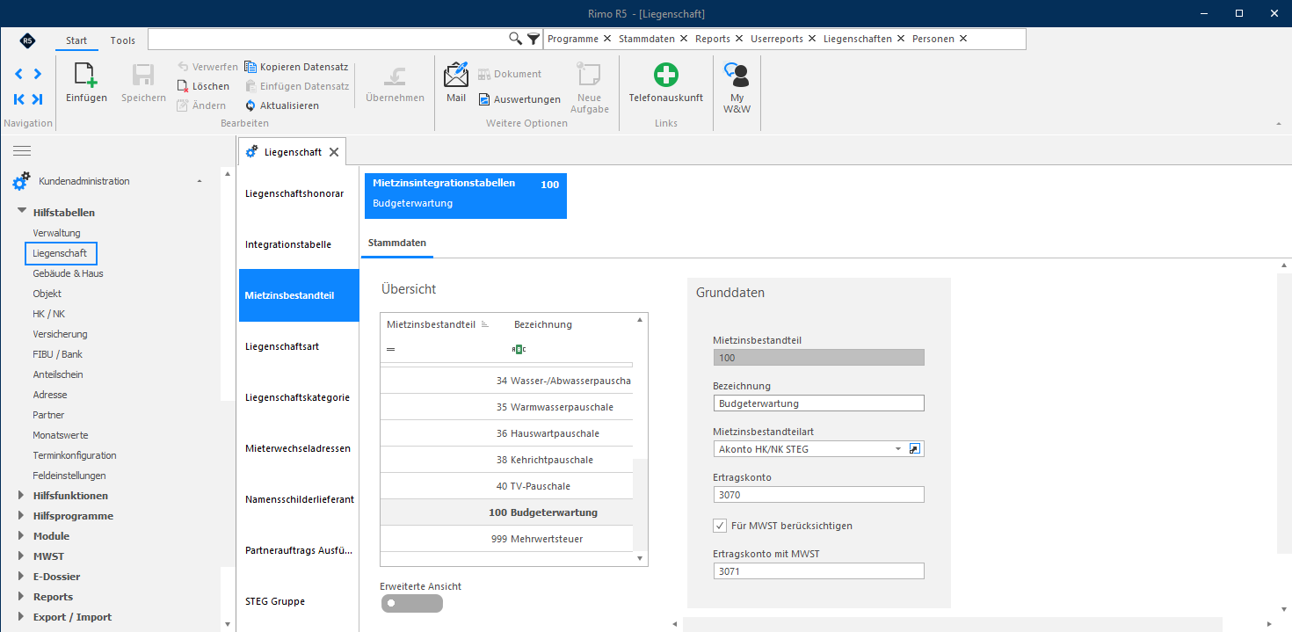Expand the MWST node

[x=22, y=556]
